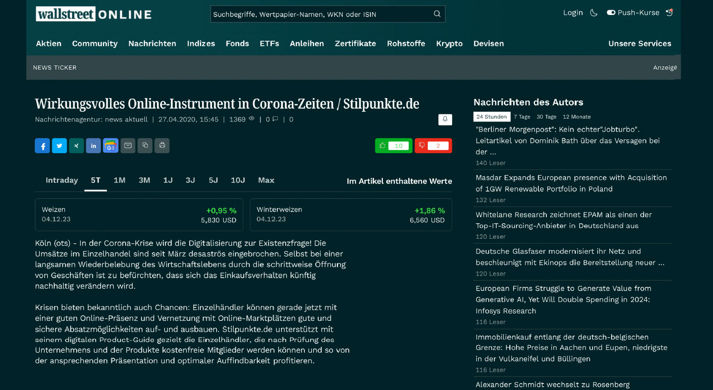Go to wallstreet ONLINE logo home

tap(94, 14)
